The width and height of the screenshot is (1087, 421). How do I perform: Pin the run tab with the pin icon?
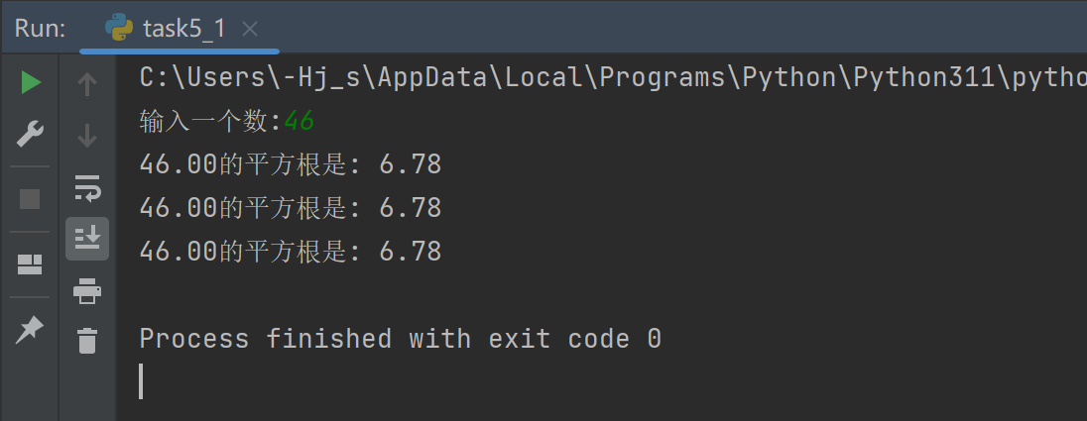[x=31, y=329]
